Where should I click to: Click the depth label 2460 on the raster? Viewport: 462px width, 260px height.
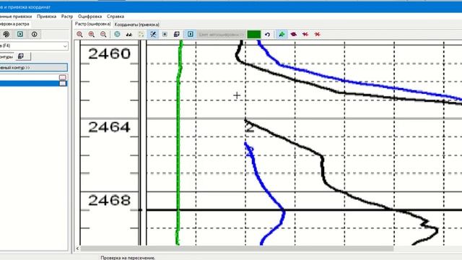[109, 54]
